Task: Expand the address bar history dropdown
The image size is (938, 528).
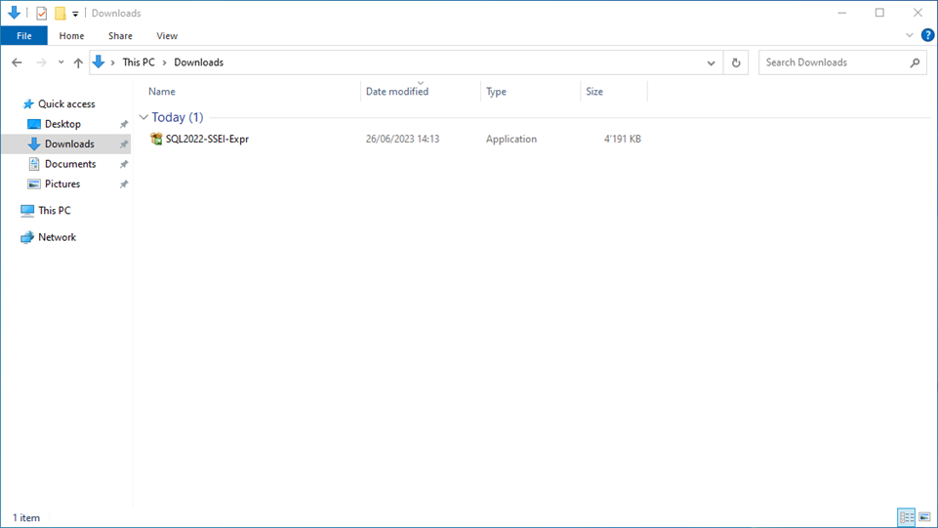Action: [x=711, y=62]
